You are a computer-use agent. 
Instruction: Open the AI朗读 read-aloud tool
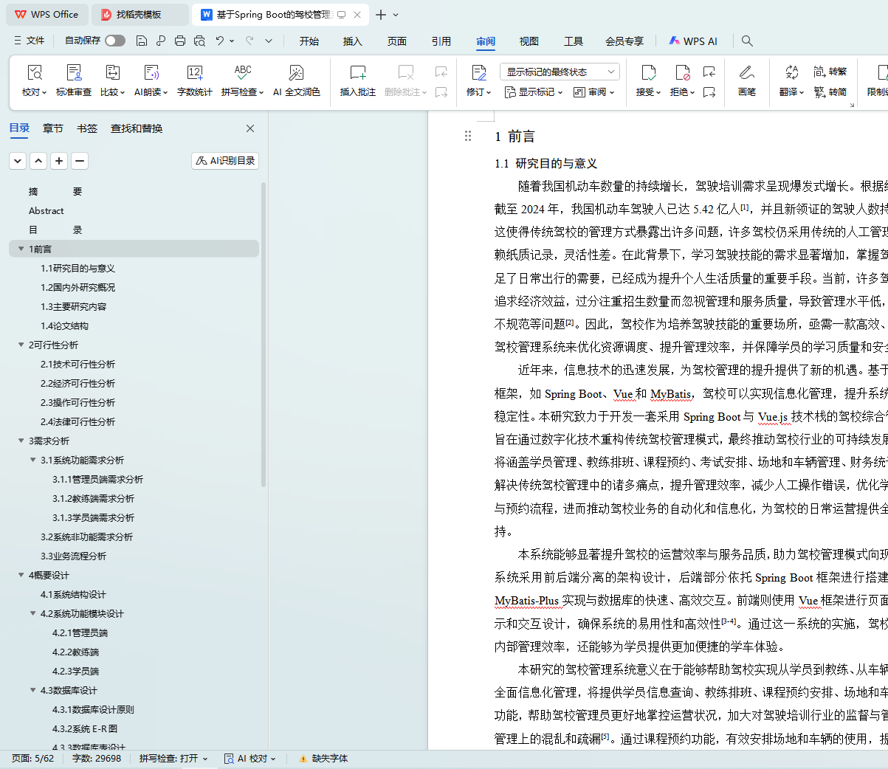[x=151, y=73]
